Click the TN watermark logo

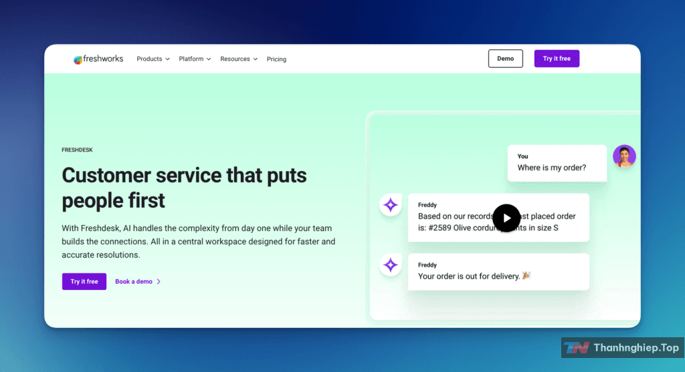point(576,348)
